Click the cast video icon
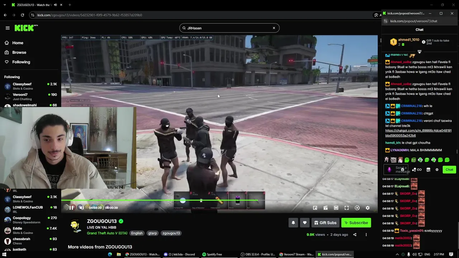The width and height of the screenshot is (459, 258). coord(326,208)
